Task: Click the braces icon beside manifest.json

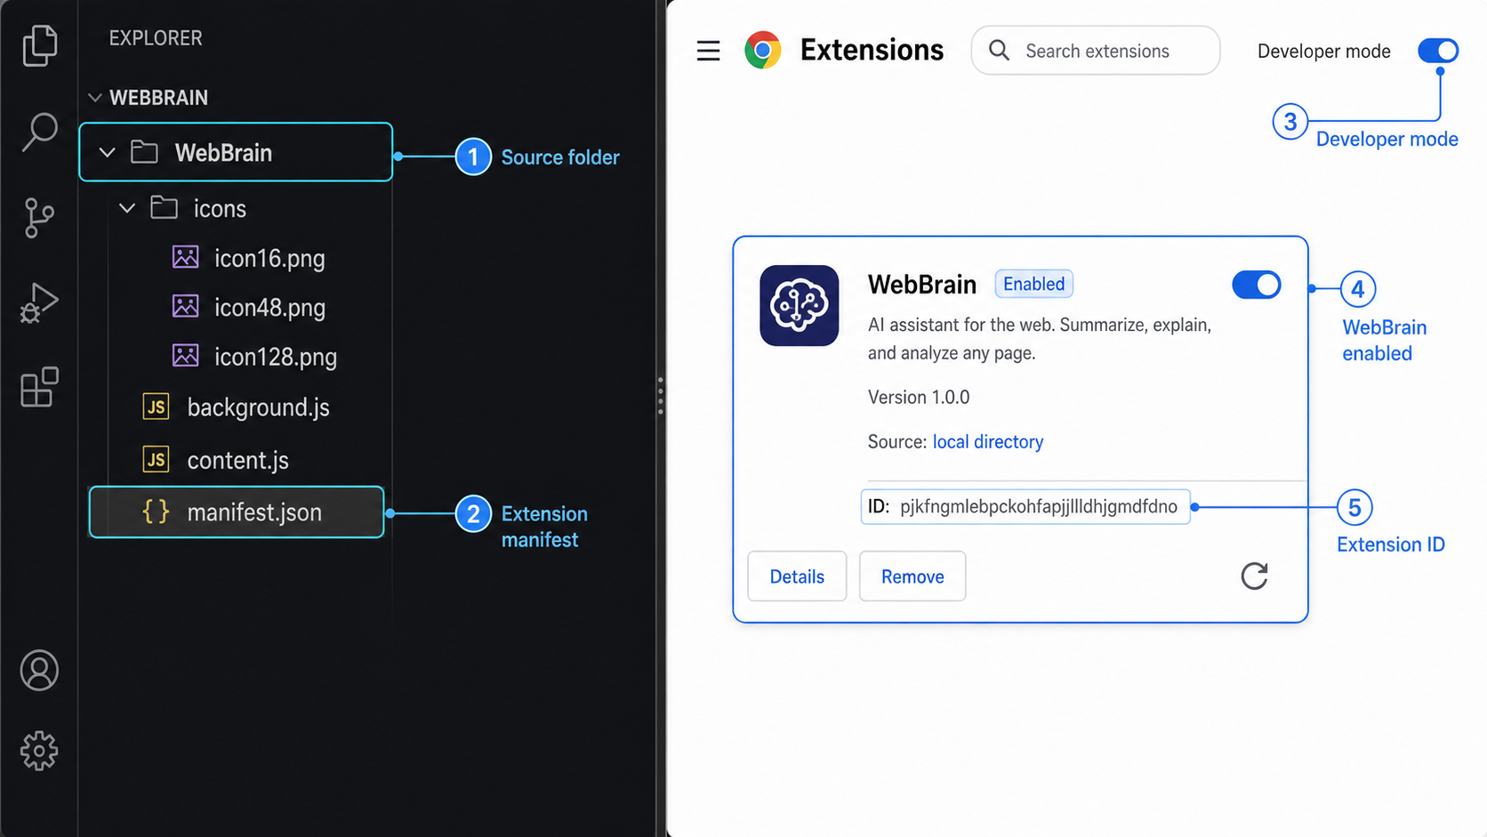Action: (x=156, y=511)
